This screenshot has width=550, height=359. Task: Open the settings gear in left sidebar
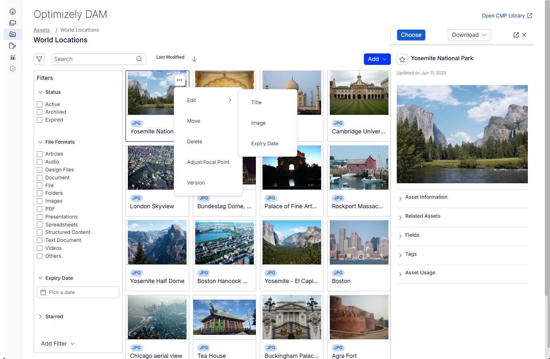pos(13,68)
